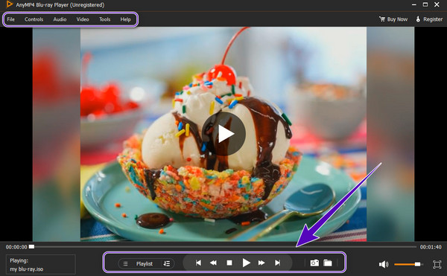Click the elapsed time 00:00:00

point(16,247)
